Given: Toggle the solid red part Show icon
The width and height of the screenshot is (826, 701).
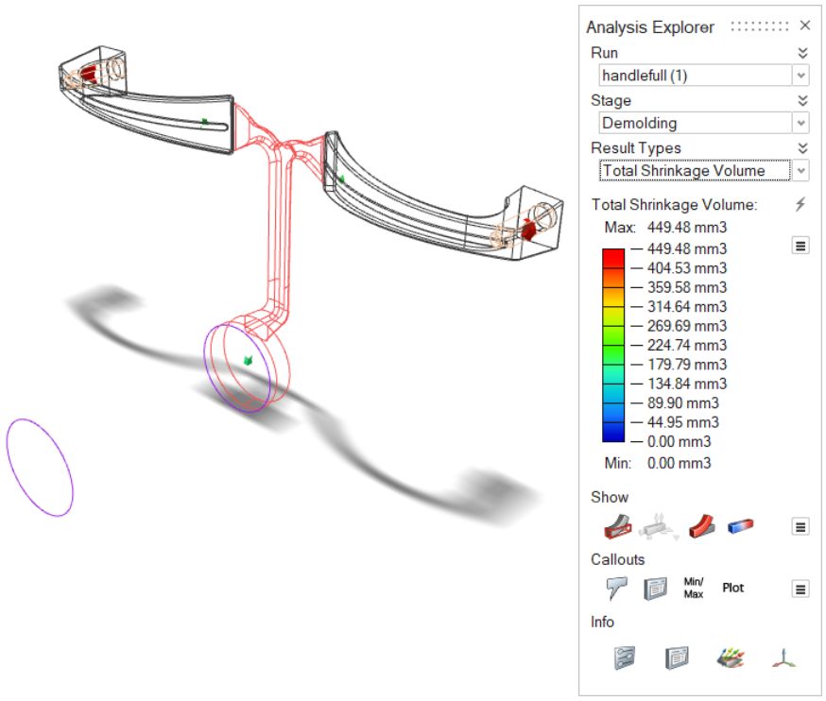Looking at the screenshot, I should point(701,526).
